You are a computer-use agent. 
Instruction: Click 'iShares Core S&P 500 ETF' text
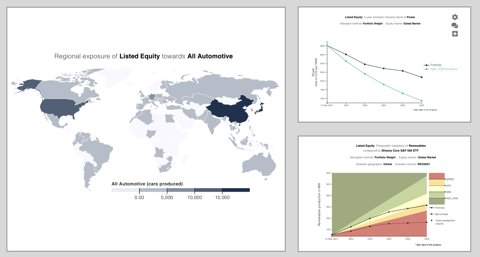pos(400,151)
